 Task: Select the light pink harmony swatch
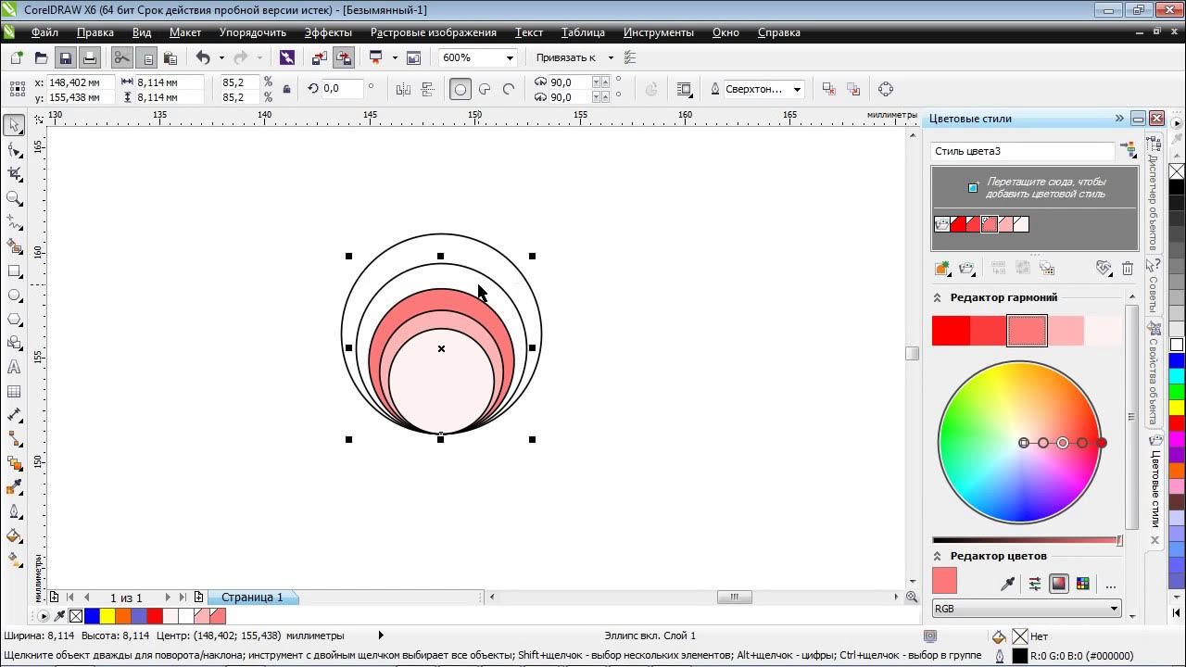pyautogui.click(x=1065, y=331)
